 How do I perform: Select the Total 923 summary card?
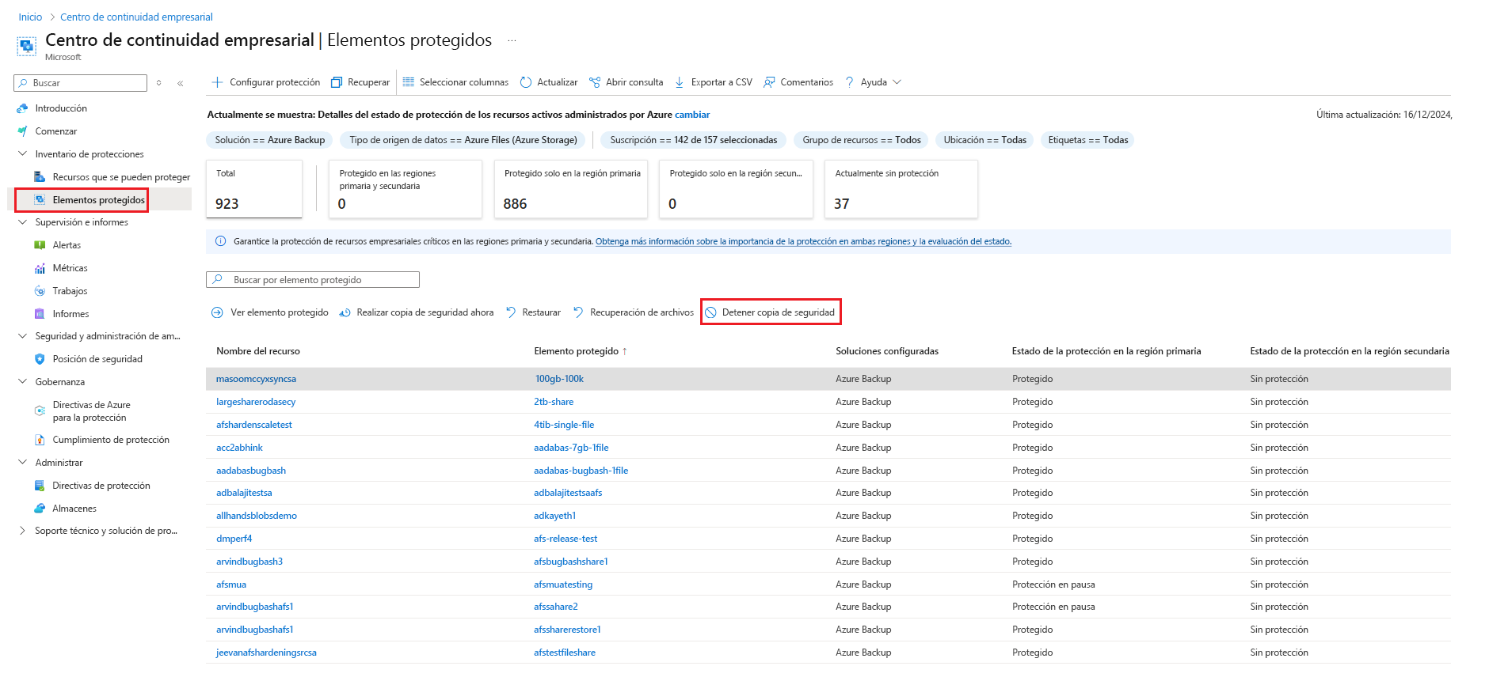click(254, 189)
